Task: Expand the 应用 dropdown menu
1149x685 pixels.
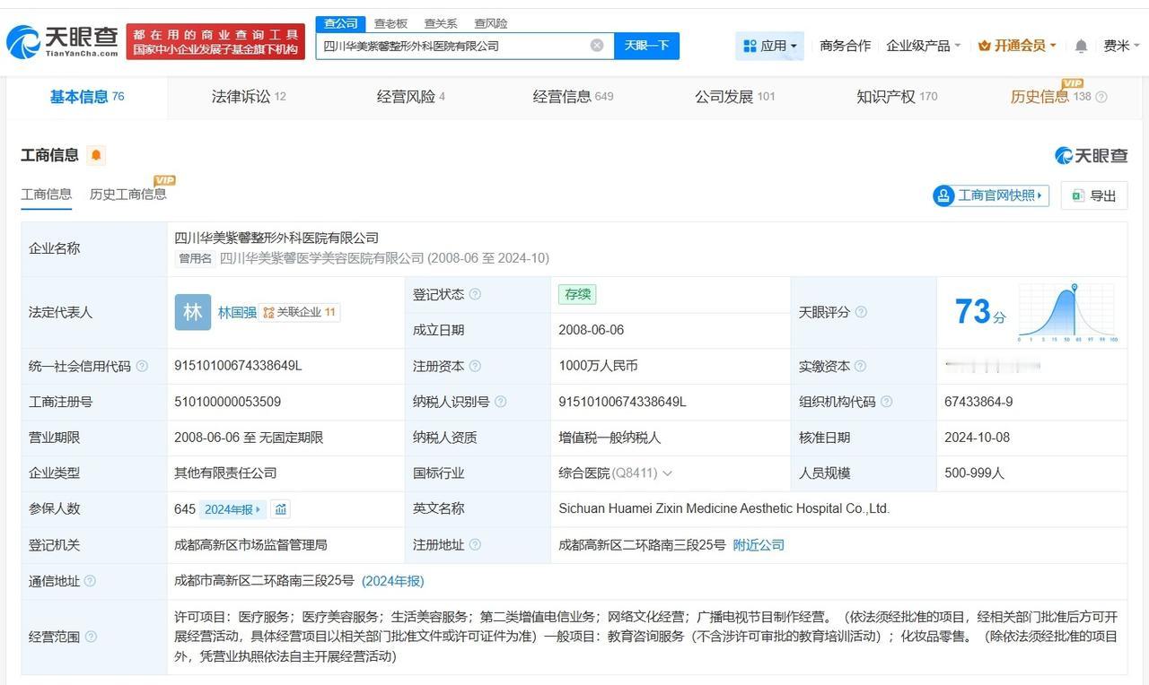Action: (770, 46)
